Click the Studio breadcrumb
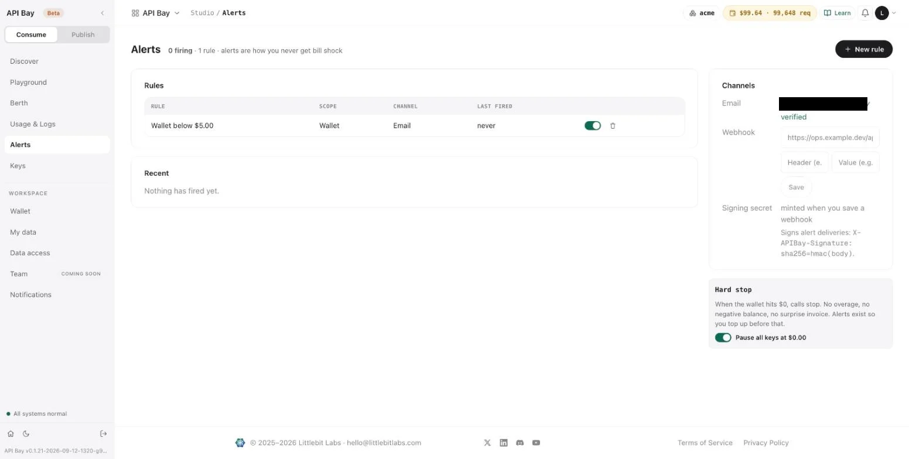The image size is (909, 459). pos(202,13)
